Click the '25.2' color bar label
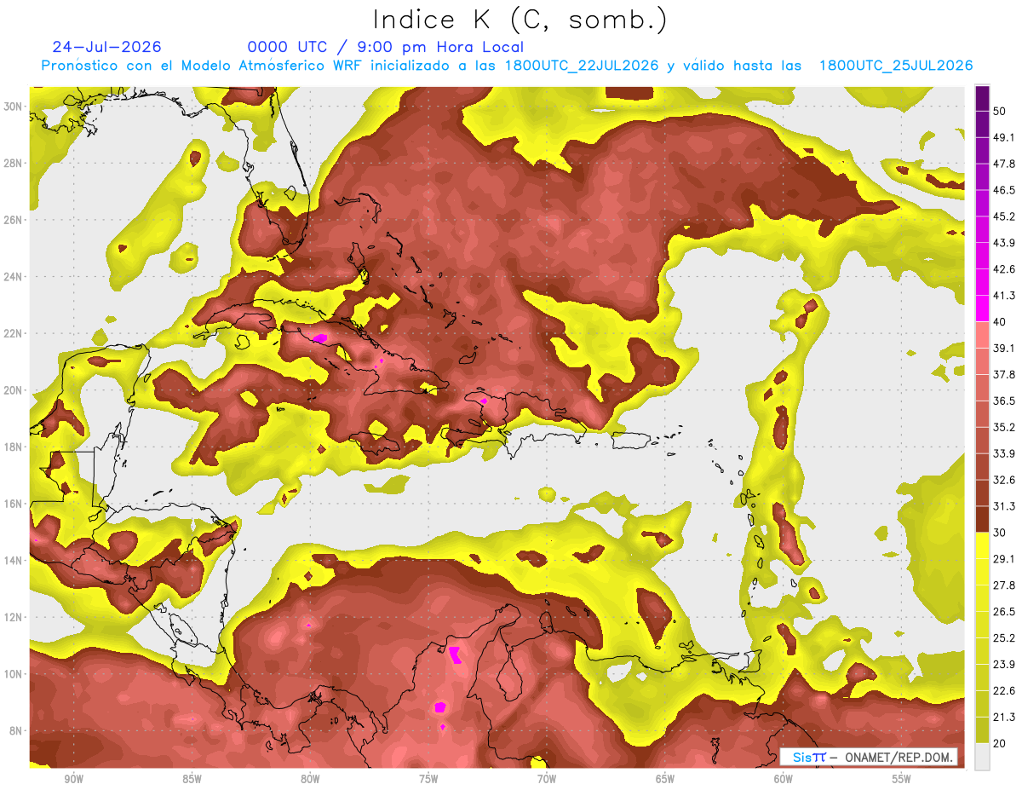 click(x=1004, y=638)
